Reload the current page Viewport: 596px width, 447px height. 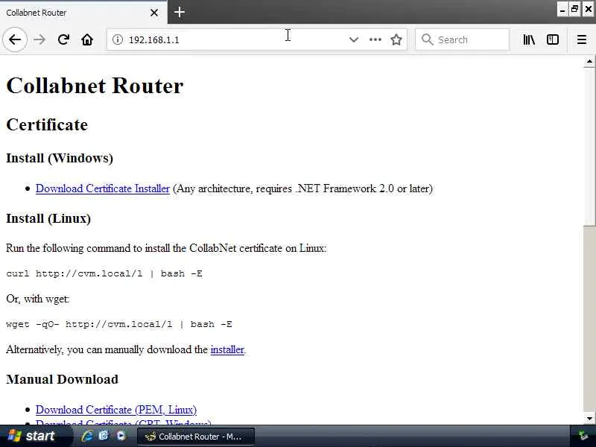pyautogui.click(x=63, y=39)
